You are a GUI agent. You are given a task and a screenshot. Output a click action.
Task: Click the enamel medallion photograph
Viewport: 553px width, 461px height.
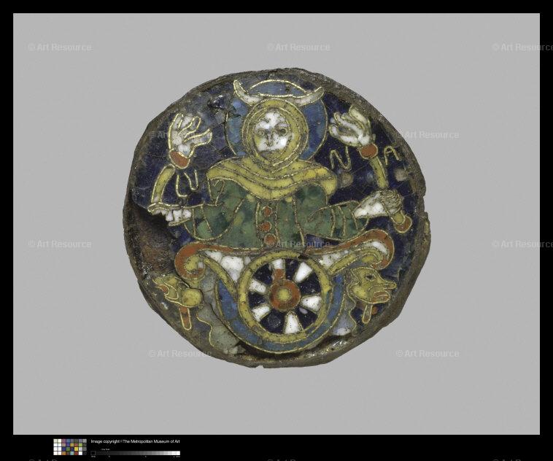pyautogui.click(x=276, y=218)
